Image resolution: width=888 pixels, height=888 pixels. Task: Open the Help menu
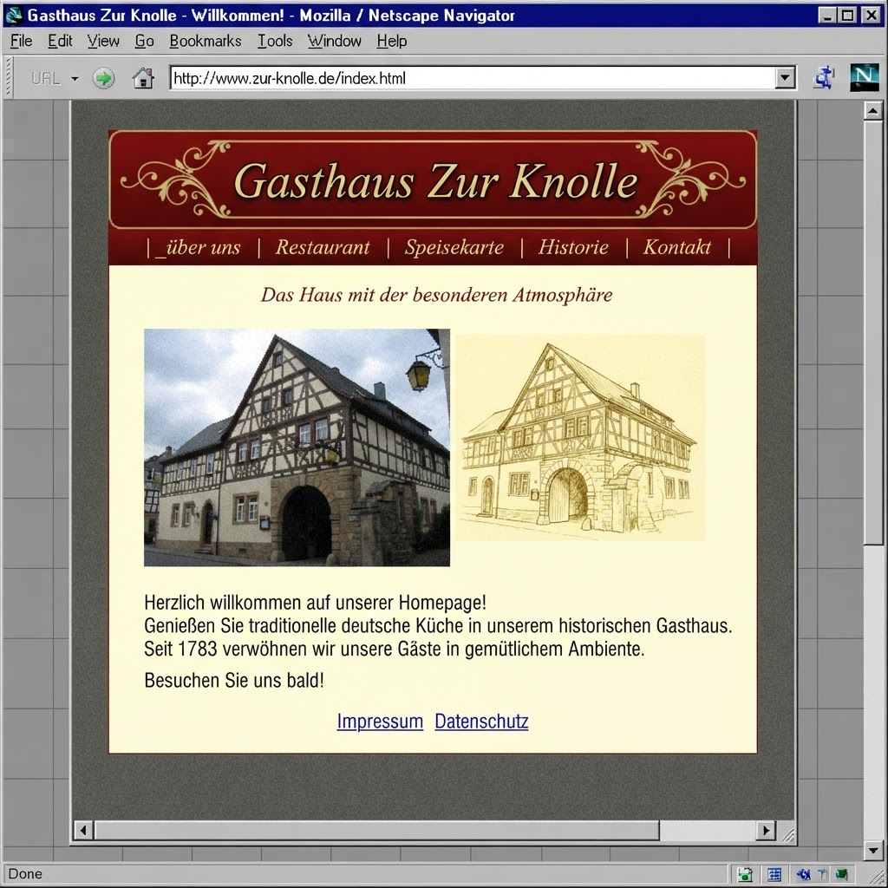click(392, 42)
